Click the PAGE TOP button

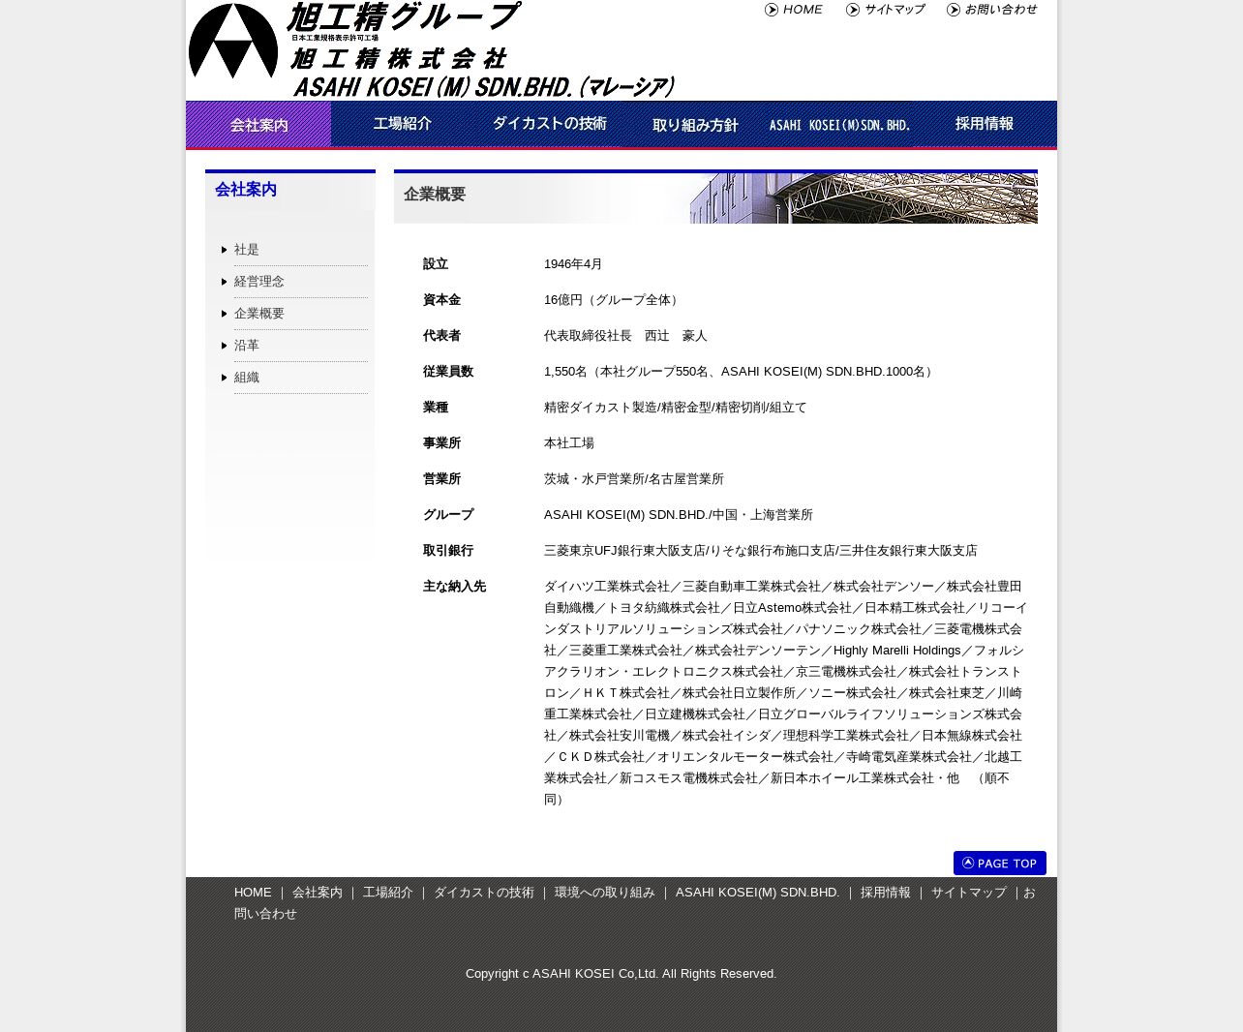coord(1000,863)
